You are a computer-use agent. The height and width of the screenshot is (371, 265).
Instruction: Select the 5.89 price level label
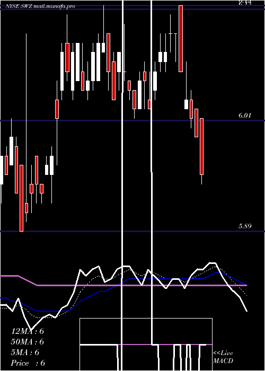245,226
